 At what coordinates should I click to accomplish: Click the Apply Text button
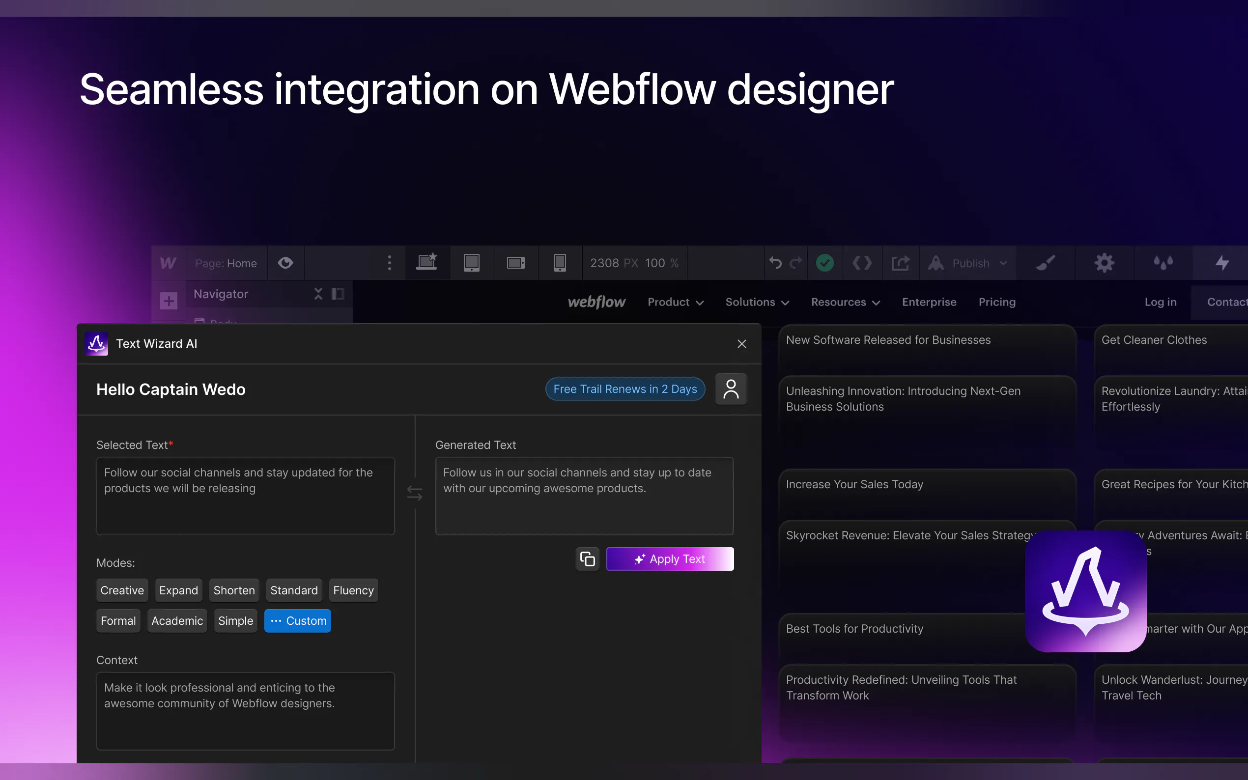pyautogui.click(x=670, y=558)
